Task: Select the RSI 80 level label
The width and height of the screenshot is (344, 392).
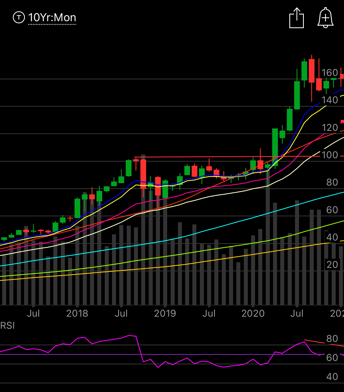Action: 332,339
